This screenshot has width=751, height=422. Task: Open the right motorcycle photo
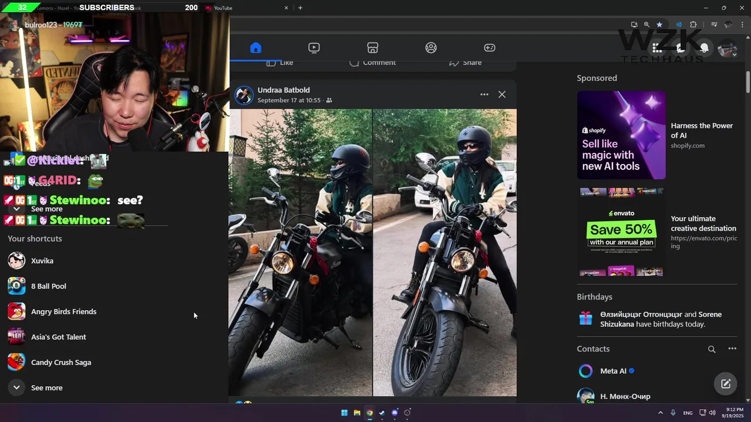(445, 253)
